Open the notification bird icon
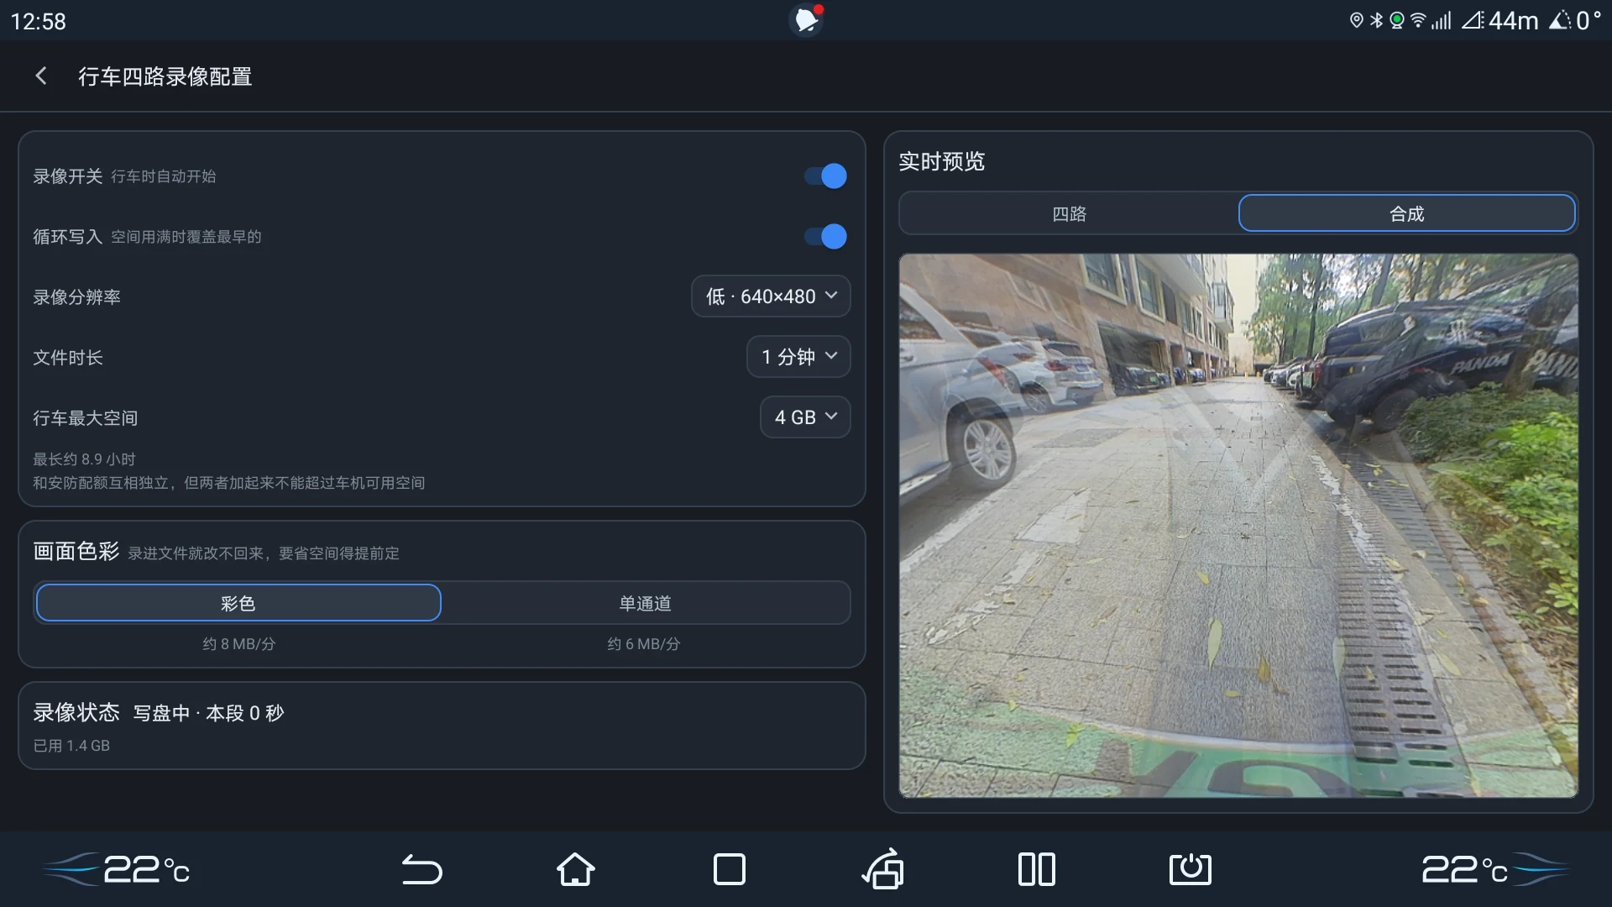The image size is (1612, 907). click(x=807, y=19)
